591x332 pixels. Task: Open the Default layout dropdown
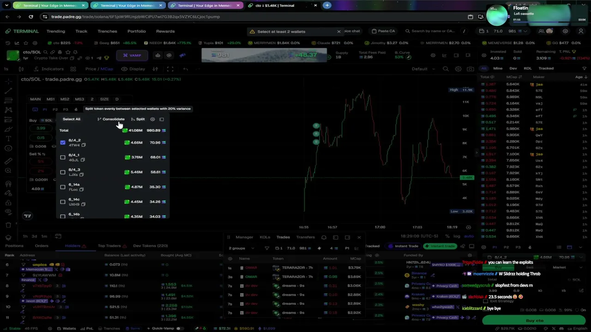(x=422, y=69)
